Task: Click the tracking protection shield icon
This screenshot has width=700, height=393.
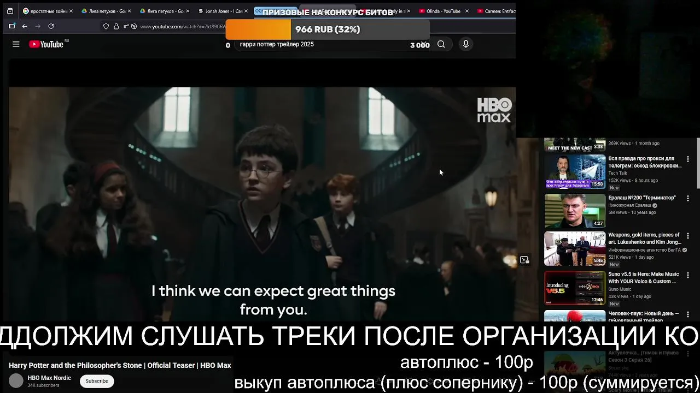Action: (x=106, y=26)
